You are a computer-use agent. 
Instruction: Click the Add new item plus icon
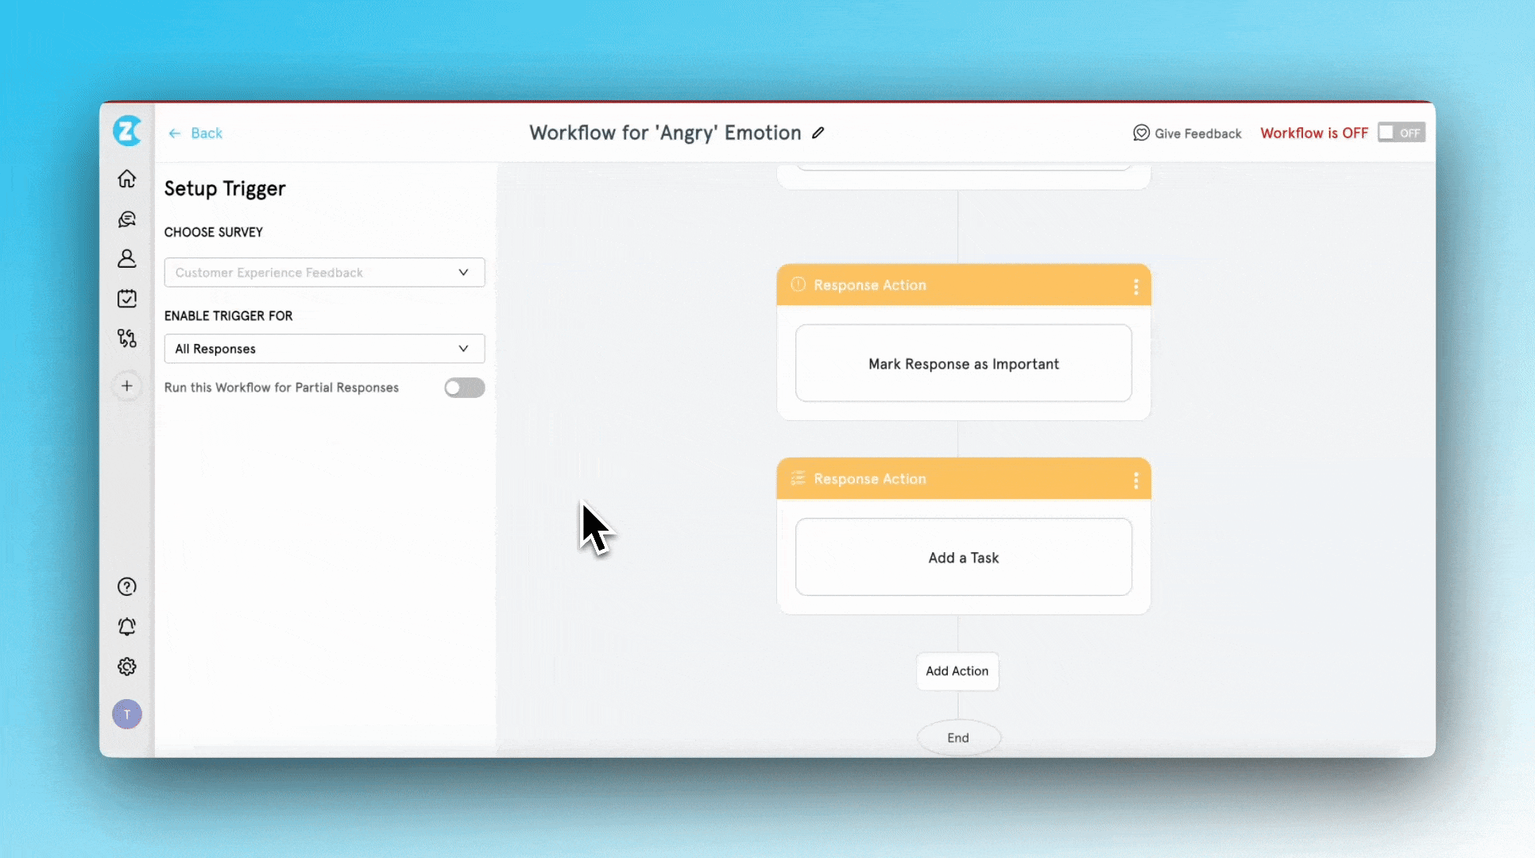pyautogui.click(x=126, y=386)
